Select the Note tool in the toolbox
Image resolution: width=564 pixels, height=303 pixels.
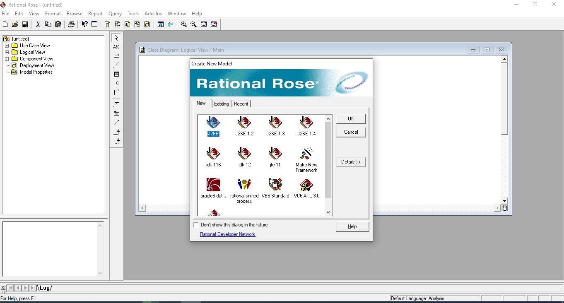tap(116, 56)
